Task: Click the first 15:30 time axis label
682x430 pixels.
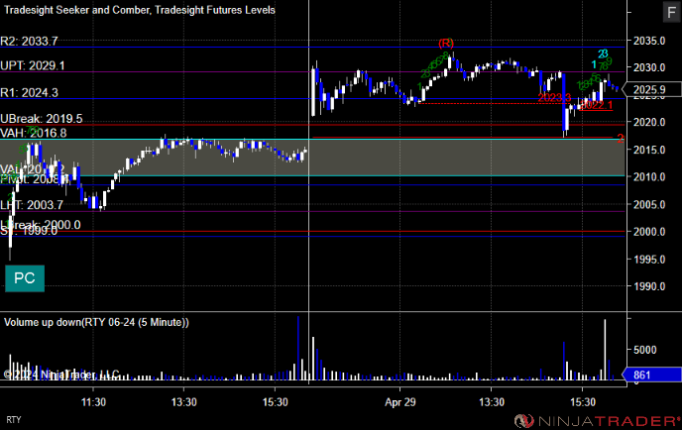Action: 275,402
